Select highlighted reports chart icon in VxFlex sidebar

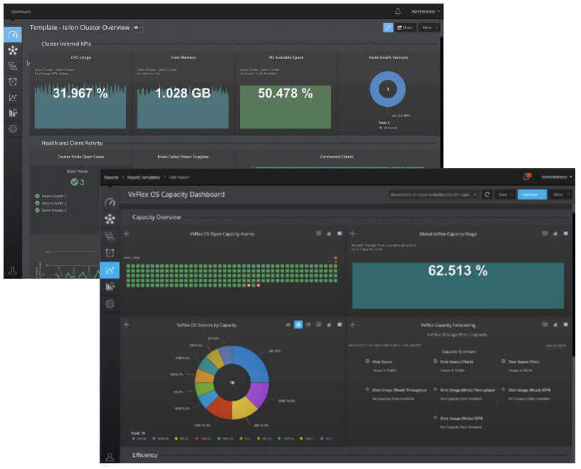point(110,269)
